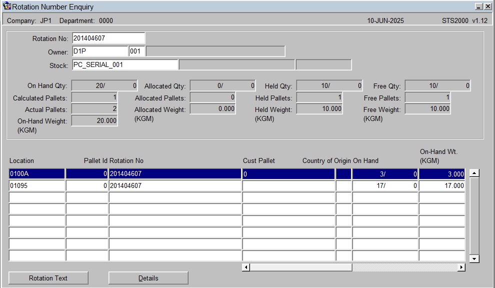Image resolution: width=495 pixels, height=288 pixels.
Task: Click the Calculated Pallets field
Action: point(94,97)
